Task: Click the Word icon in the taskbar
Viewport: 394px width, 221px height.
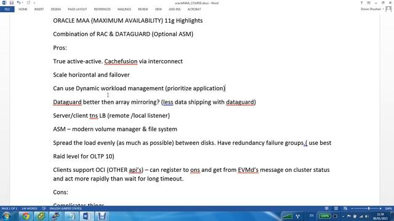Action: 87,216
